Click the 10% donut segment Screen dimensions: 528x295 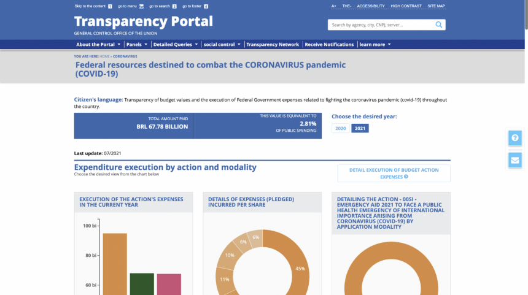point(229,256)
